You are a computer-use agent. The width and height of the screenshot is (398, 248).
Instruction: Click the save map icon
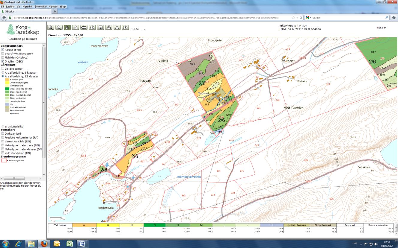pos(100,28)
